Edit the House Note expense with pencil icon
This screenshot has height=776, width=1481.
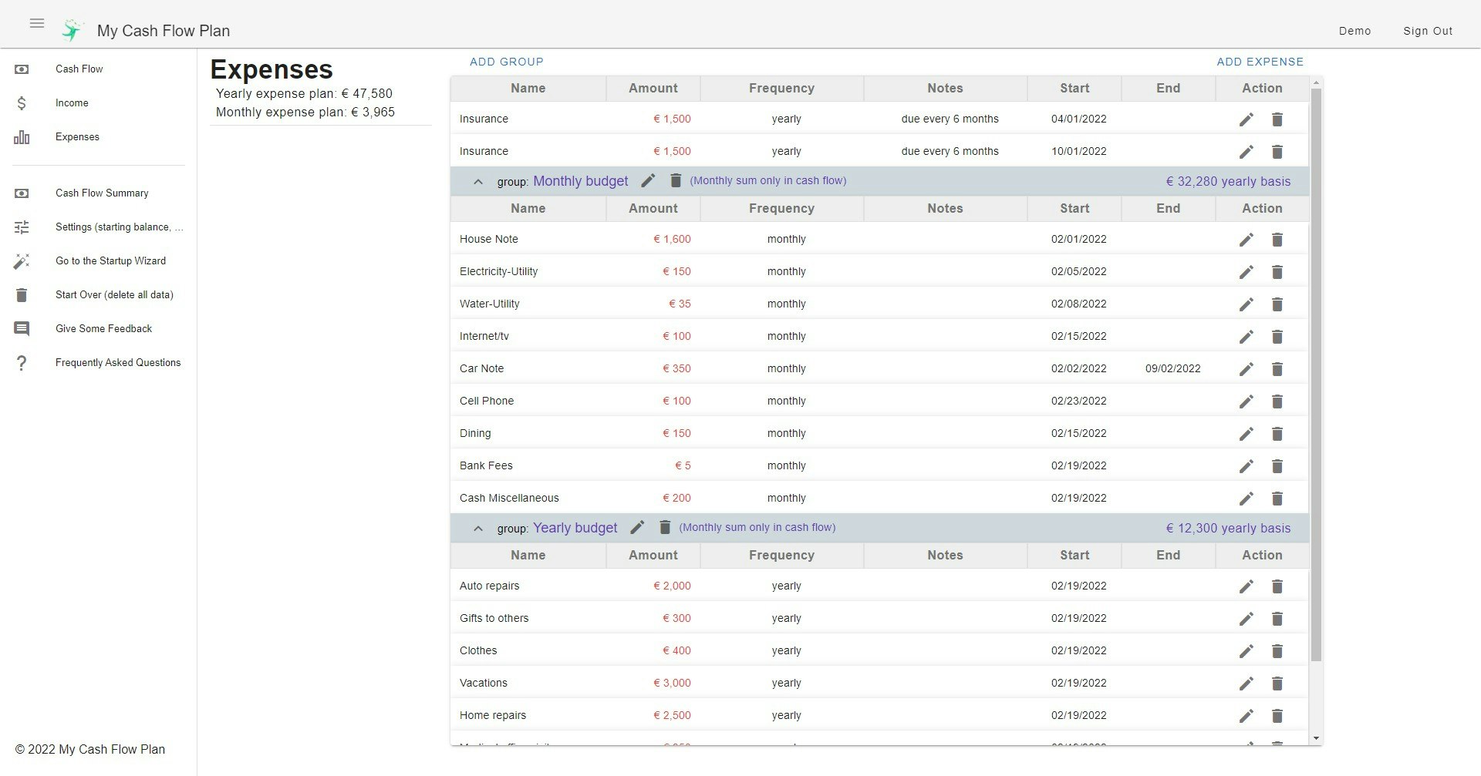[x=1247, y=239]
